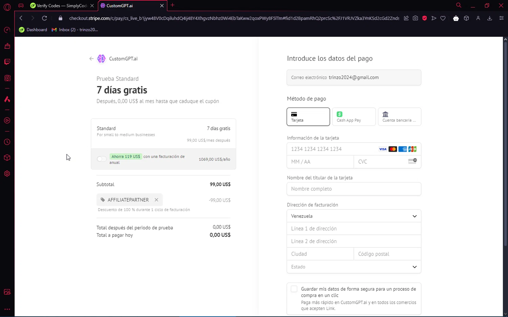508x317 pixels.
Task: Open History clock icon in the sidebar
Action: [7, 142]
